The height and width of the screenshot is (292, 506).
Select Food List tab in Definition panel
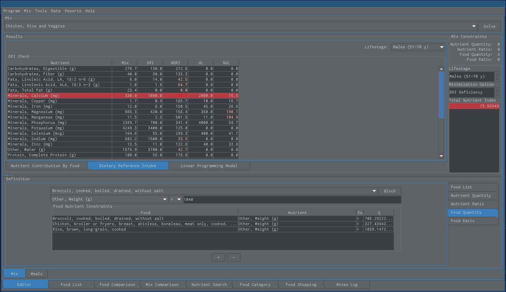click(x=473, y=187)
